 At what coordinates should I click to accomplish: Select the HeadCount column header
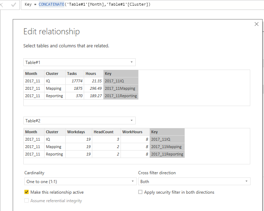click(x=106, y=132)
